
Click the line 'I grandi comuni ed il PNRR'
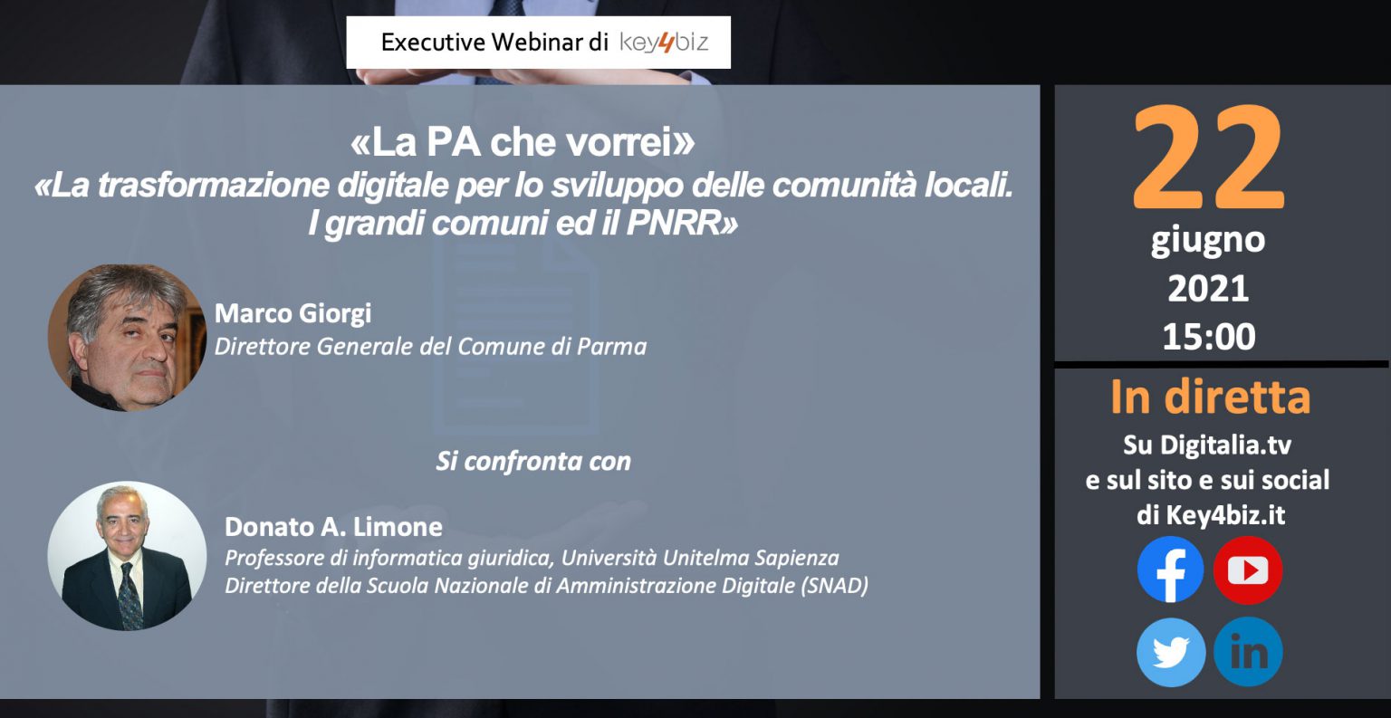pos(523,224)
